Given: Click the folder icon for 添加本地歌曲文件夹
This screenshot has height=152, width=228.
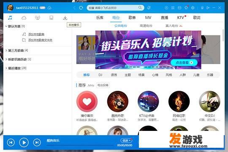Looking at the screenshot, I should click(24, 40).
